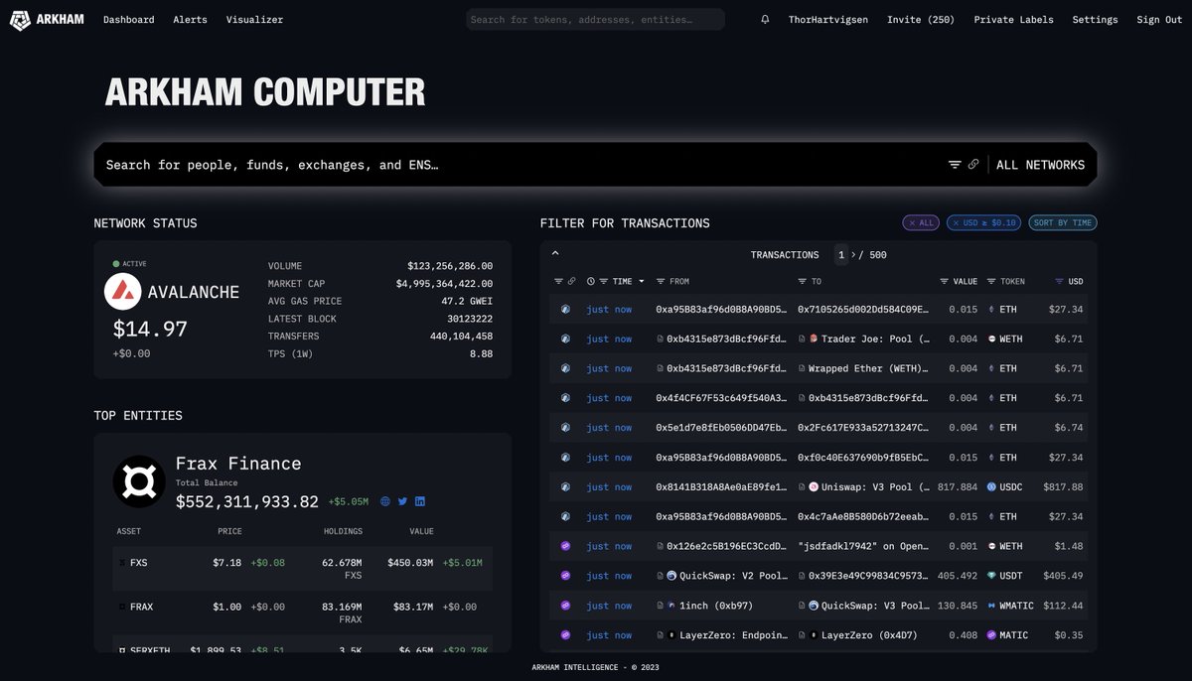Open Frax Finance Twitter profile icon
Image resolution: width=1192 pixels, height=681 pixels.
click(x=403, y=502)
